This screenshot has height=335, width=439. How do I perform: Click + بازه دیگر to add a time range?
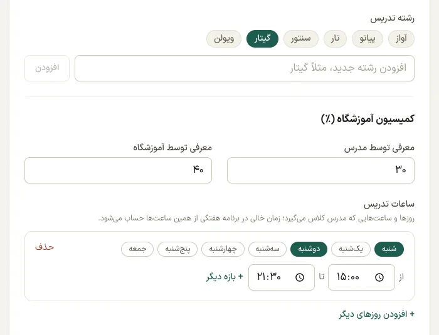click(x=225, y=277)
